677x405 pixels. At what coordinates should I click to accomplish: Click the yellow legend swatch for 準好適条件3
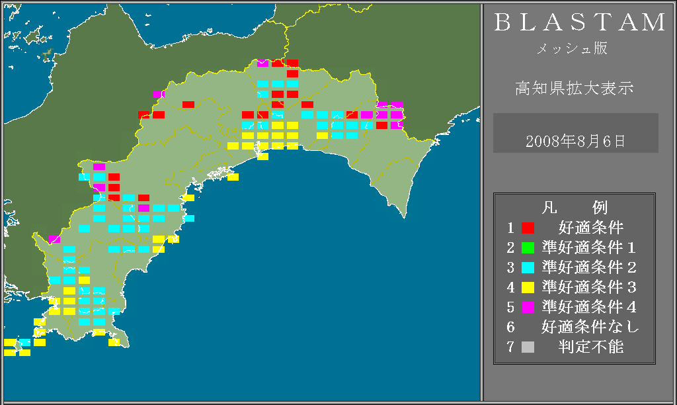(528, 287)
